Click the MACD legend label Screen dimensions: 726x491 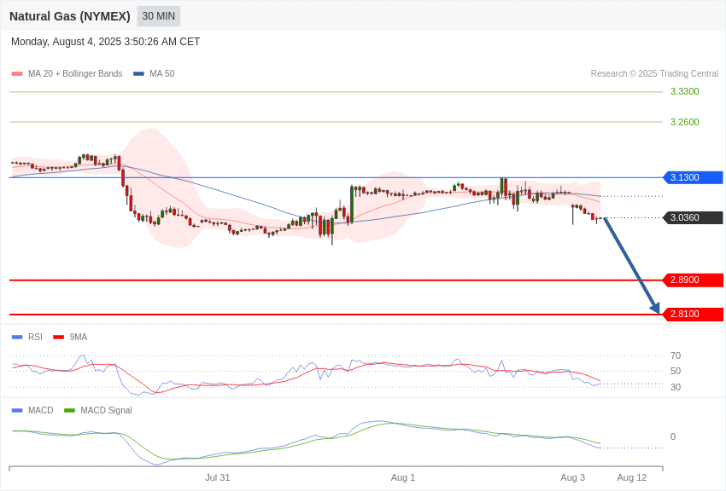click(41, 410)
